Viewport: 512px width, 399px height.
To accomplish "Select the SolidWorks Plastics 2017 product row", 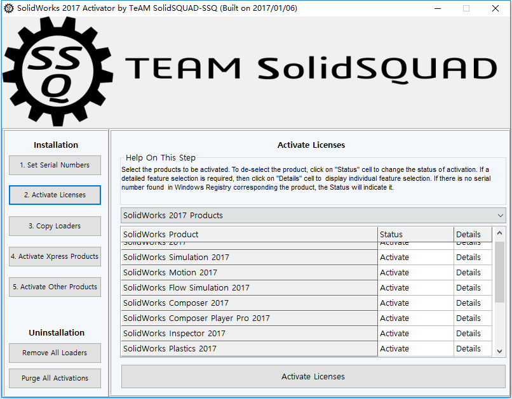I will pyautogui.click(x=249, y=349).
